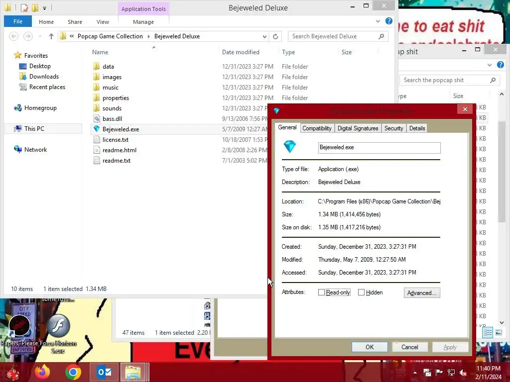Viewport: 510px width, 382px height.
Task: Click Cancel in Properties dialog
Action: pos(409,347)
